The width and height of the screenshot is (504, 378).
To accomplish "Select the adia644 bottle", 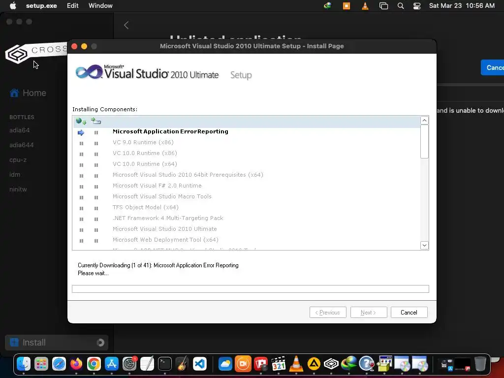I will point(22,145).
